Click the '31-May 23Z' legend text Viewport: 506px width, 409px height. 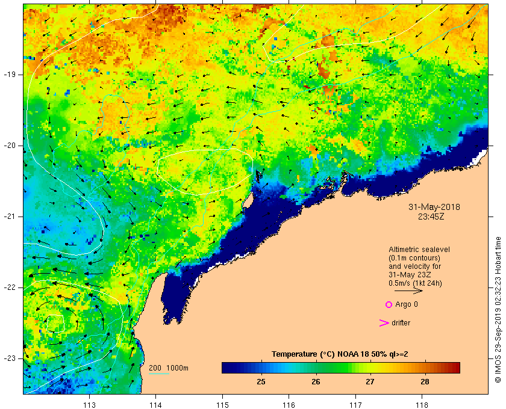tap(410, 275)
